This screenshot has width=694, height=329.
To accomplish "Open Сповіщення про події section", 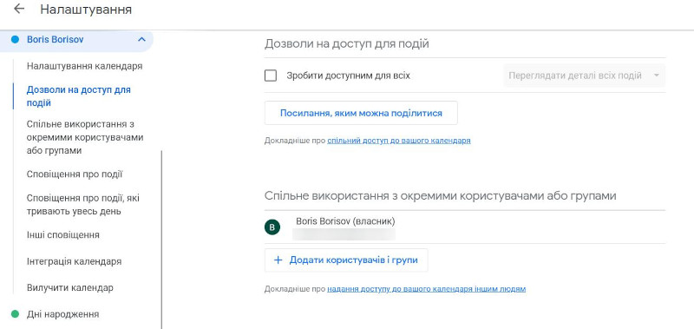I will (75, 174).
